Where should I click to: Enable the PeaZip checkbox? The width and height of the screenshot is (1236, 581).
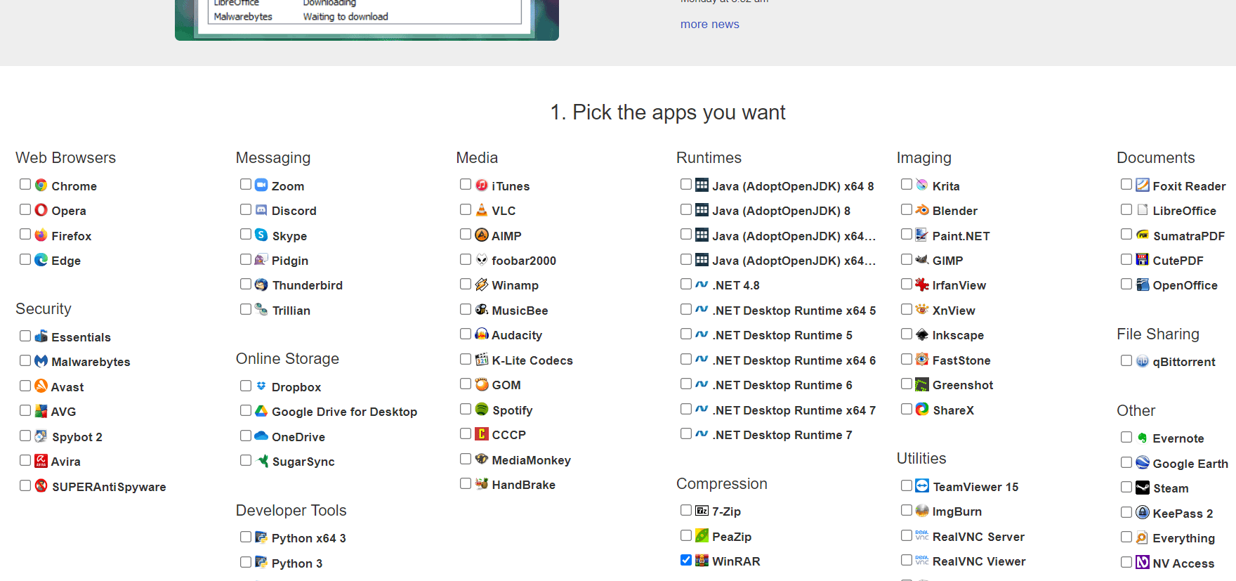(686, 535)
